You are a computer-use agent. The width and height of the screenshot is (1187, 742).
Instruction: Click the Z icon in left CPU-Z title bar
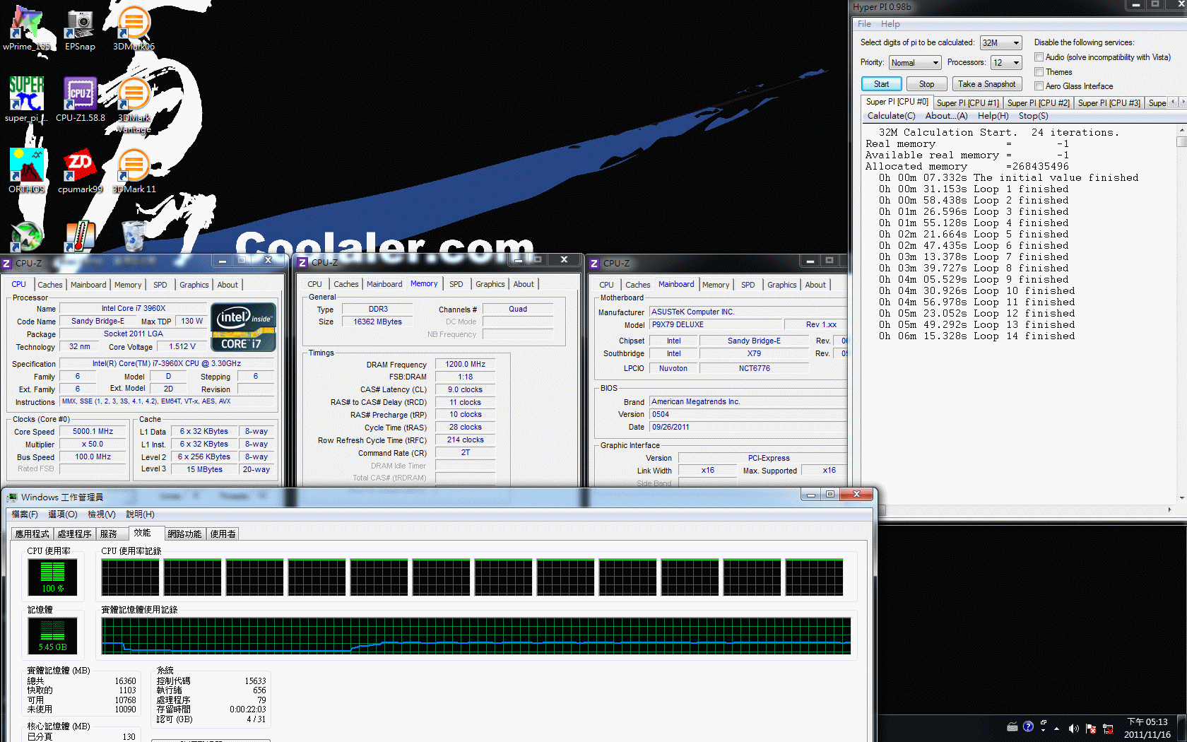(6, 263)
